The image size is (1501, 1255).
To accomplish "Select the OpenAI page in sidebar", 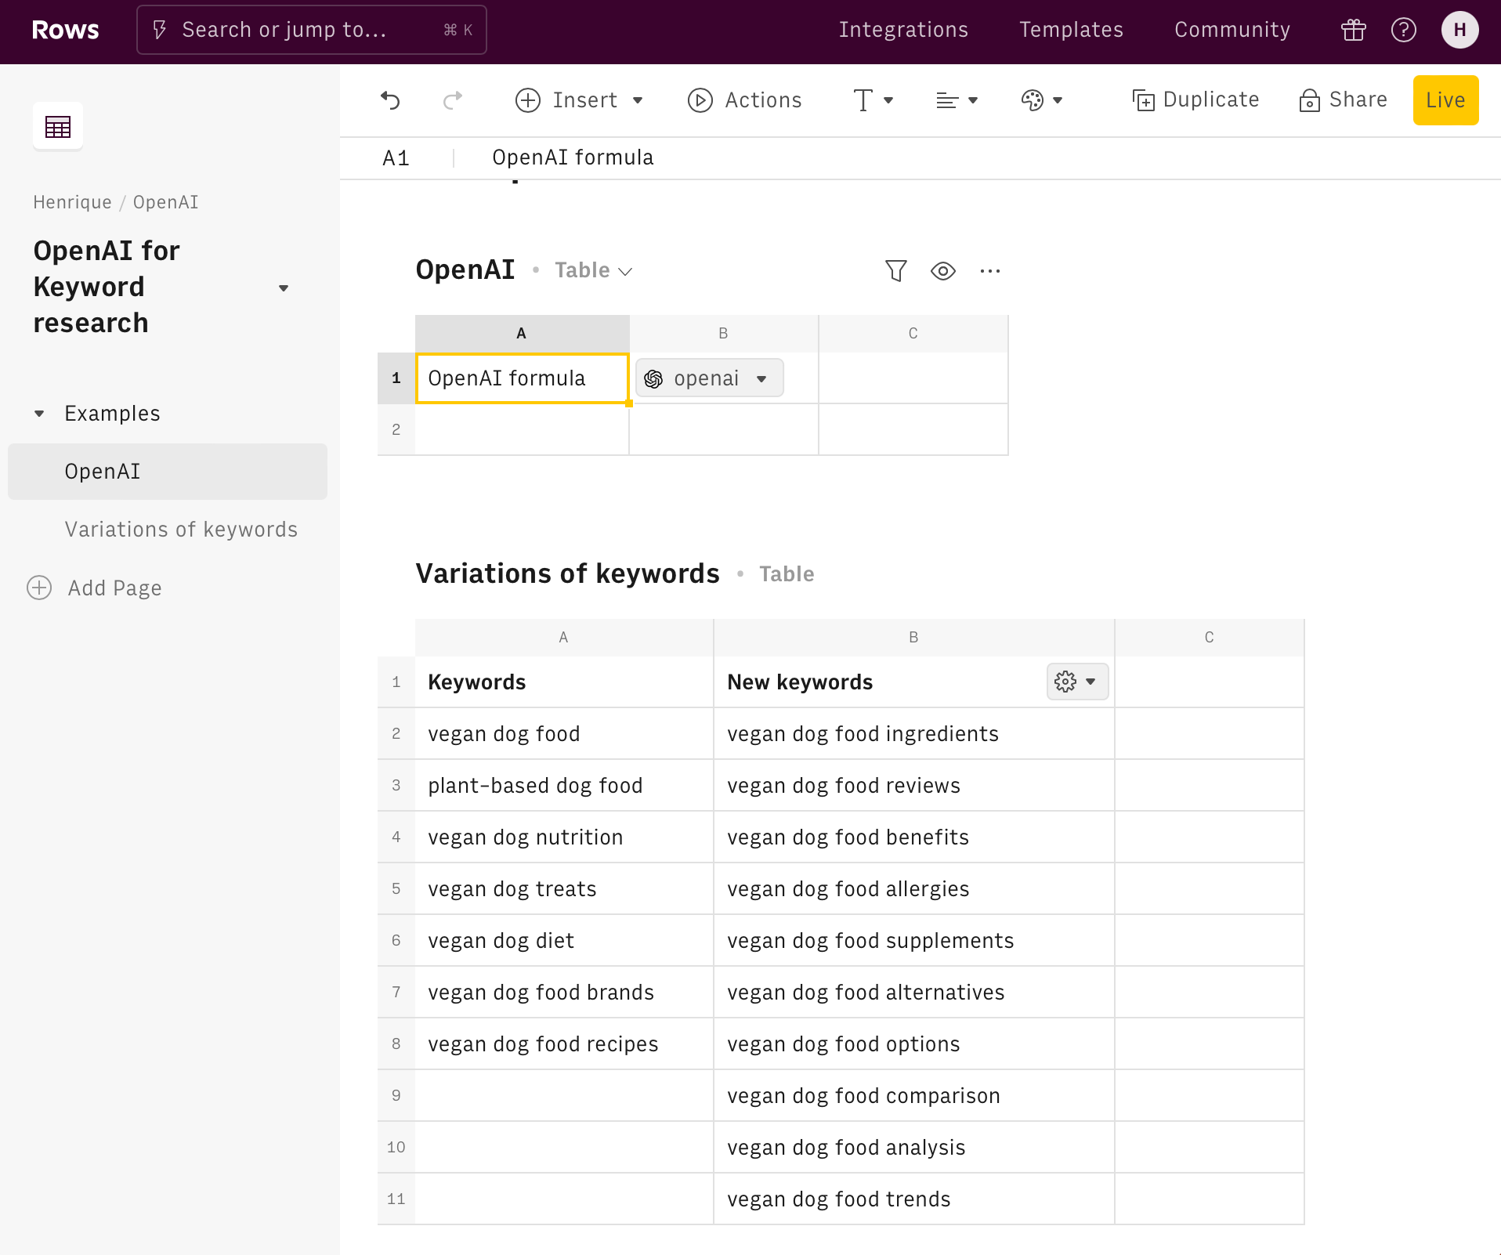I will [x=168, y=472].
